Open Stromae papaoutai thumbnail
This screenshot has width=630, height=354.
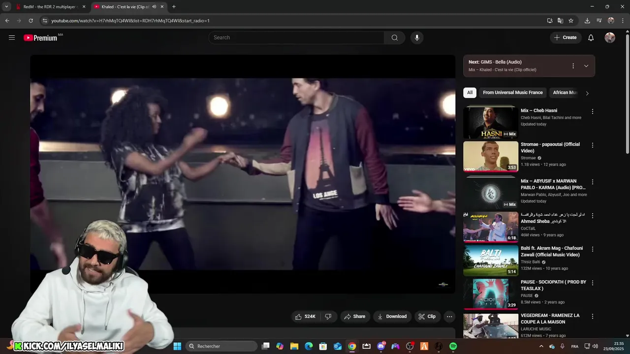click(x=491, y=157)
